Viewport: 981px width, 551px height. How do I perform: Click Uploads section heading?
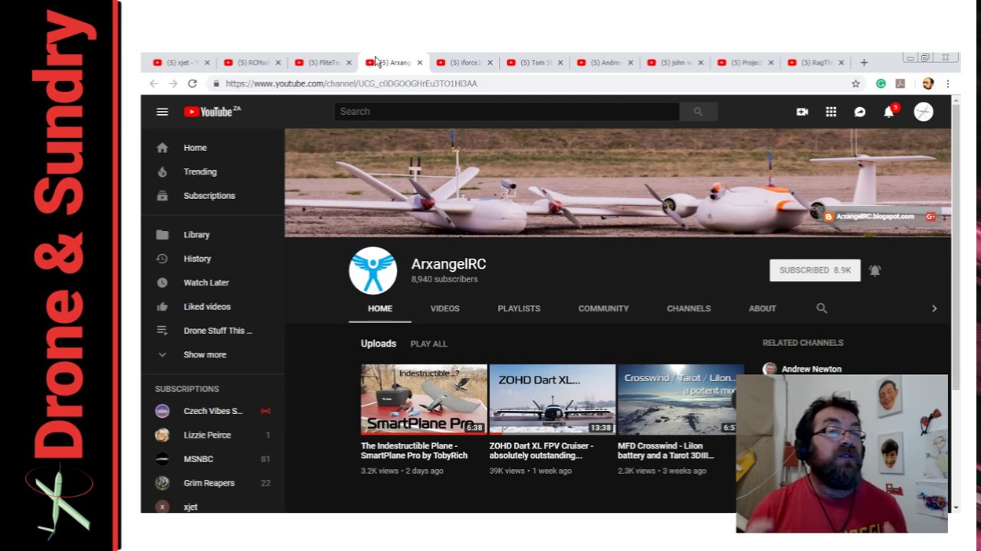pyautogui.click(x=379, y=344)
